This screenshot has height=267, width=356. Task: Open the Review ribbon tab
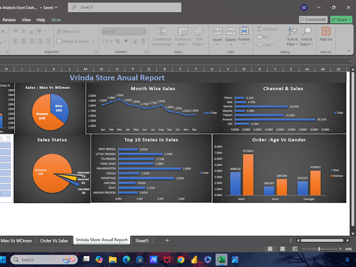[9, 20]
